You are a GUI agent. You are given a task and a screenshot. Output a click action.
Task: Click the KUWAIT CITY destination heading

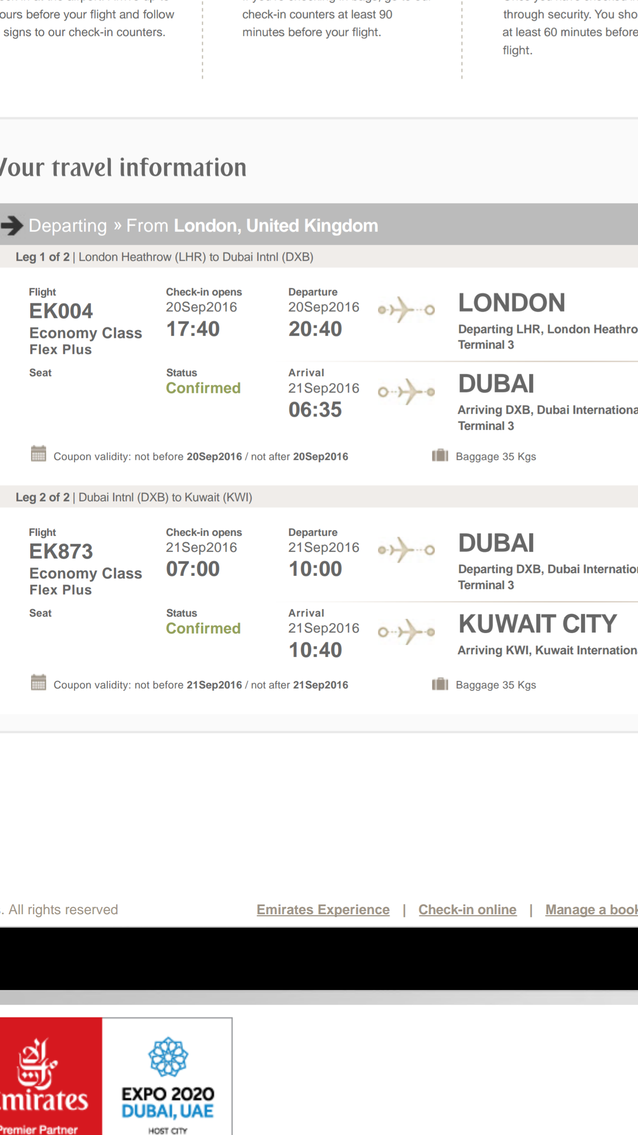point(537,624)
